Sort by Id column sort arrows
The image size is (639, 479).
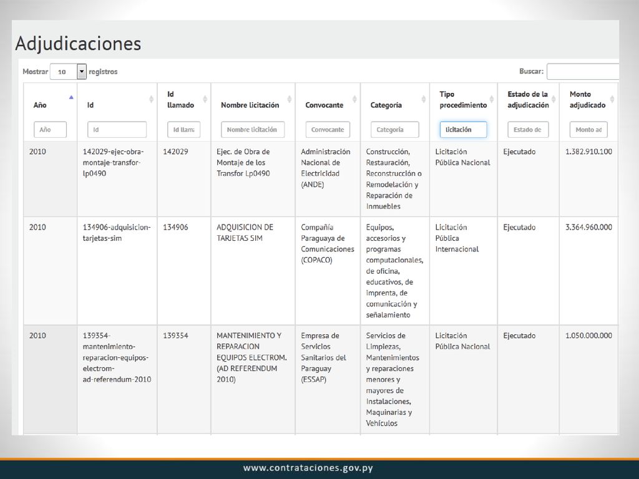pos(151,99)
